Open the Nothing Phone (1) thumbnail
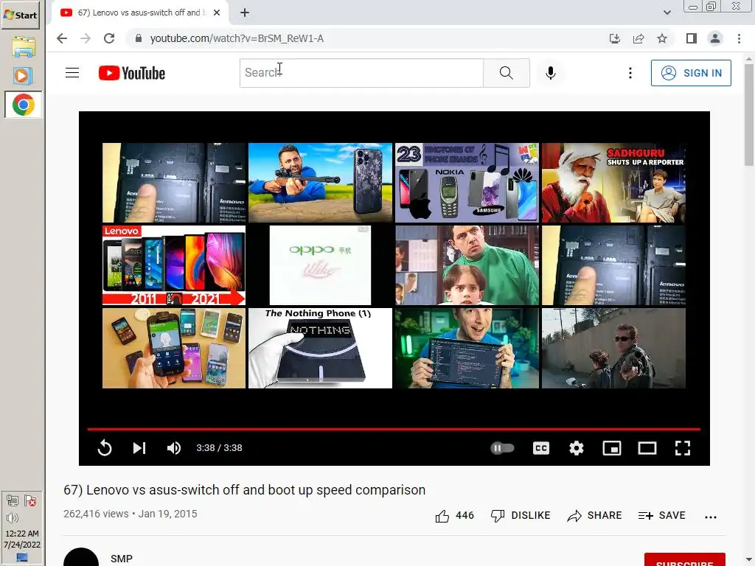 pyautogui.click(x=320, y=348)
